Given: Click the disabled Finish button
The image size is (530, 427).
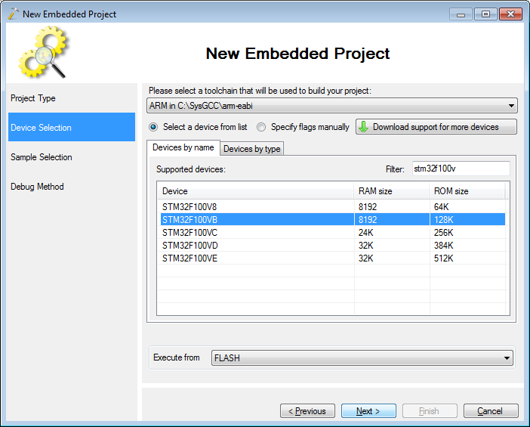Looking at the screenshot, I should [430, 411].
